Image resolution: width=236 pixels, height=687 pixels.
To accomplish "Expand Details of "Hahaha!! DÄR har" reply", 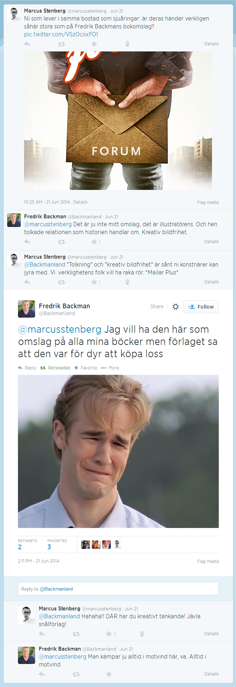I will (x=212, y=633).
